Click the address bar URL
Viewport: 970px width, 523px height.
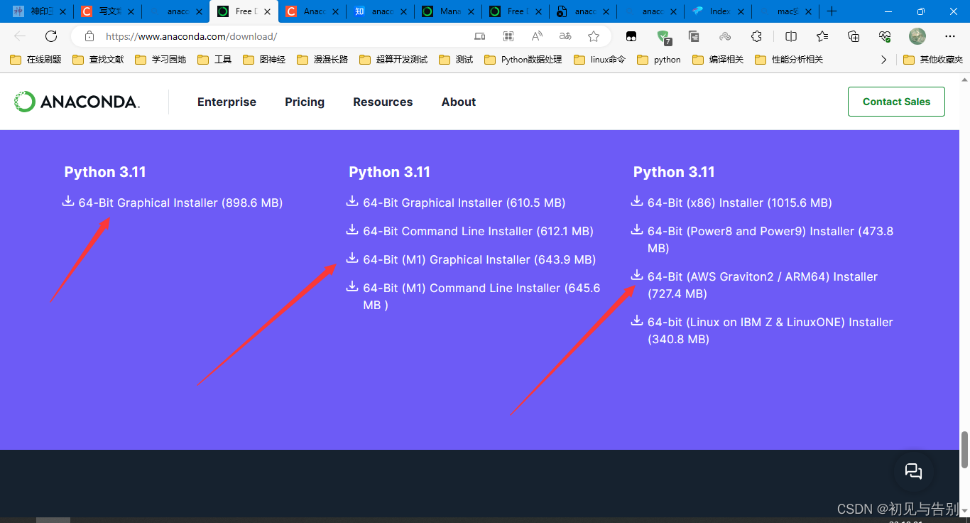tap(192, 36)
